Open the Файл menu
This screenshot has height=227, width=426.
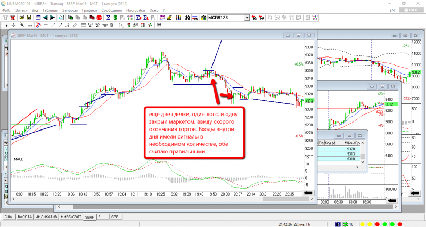(x=7, y=10)
